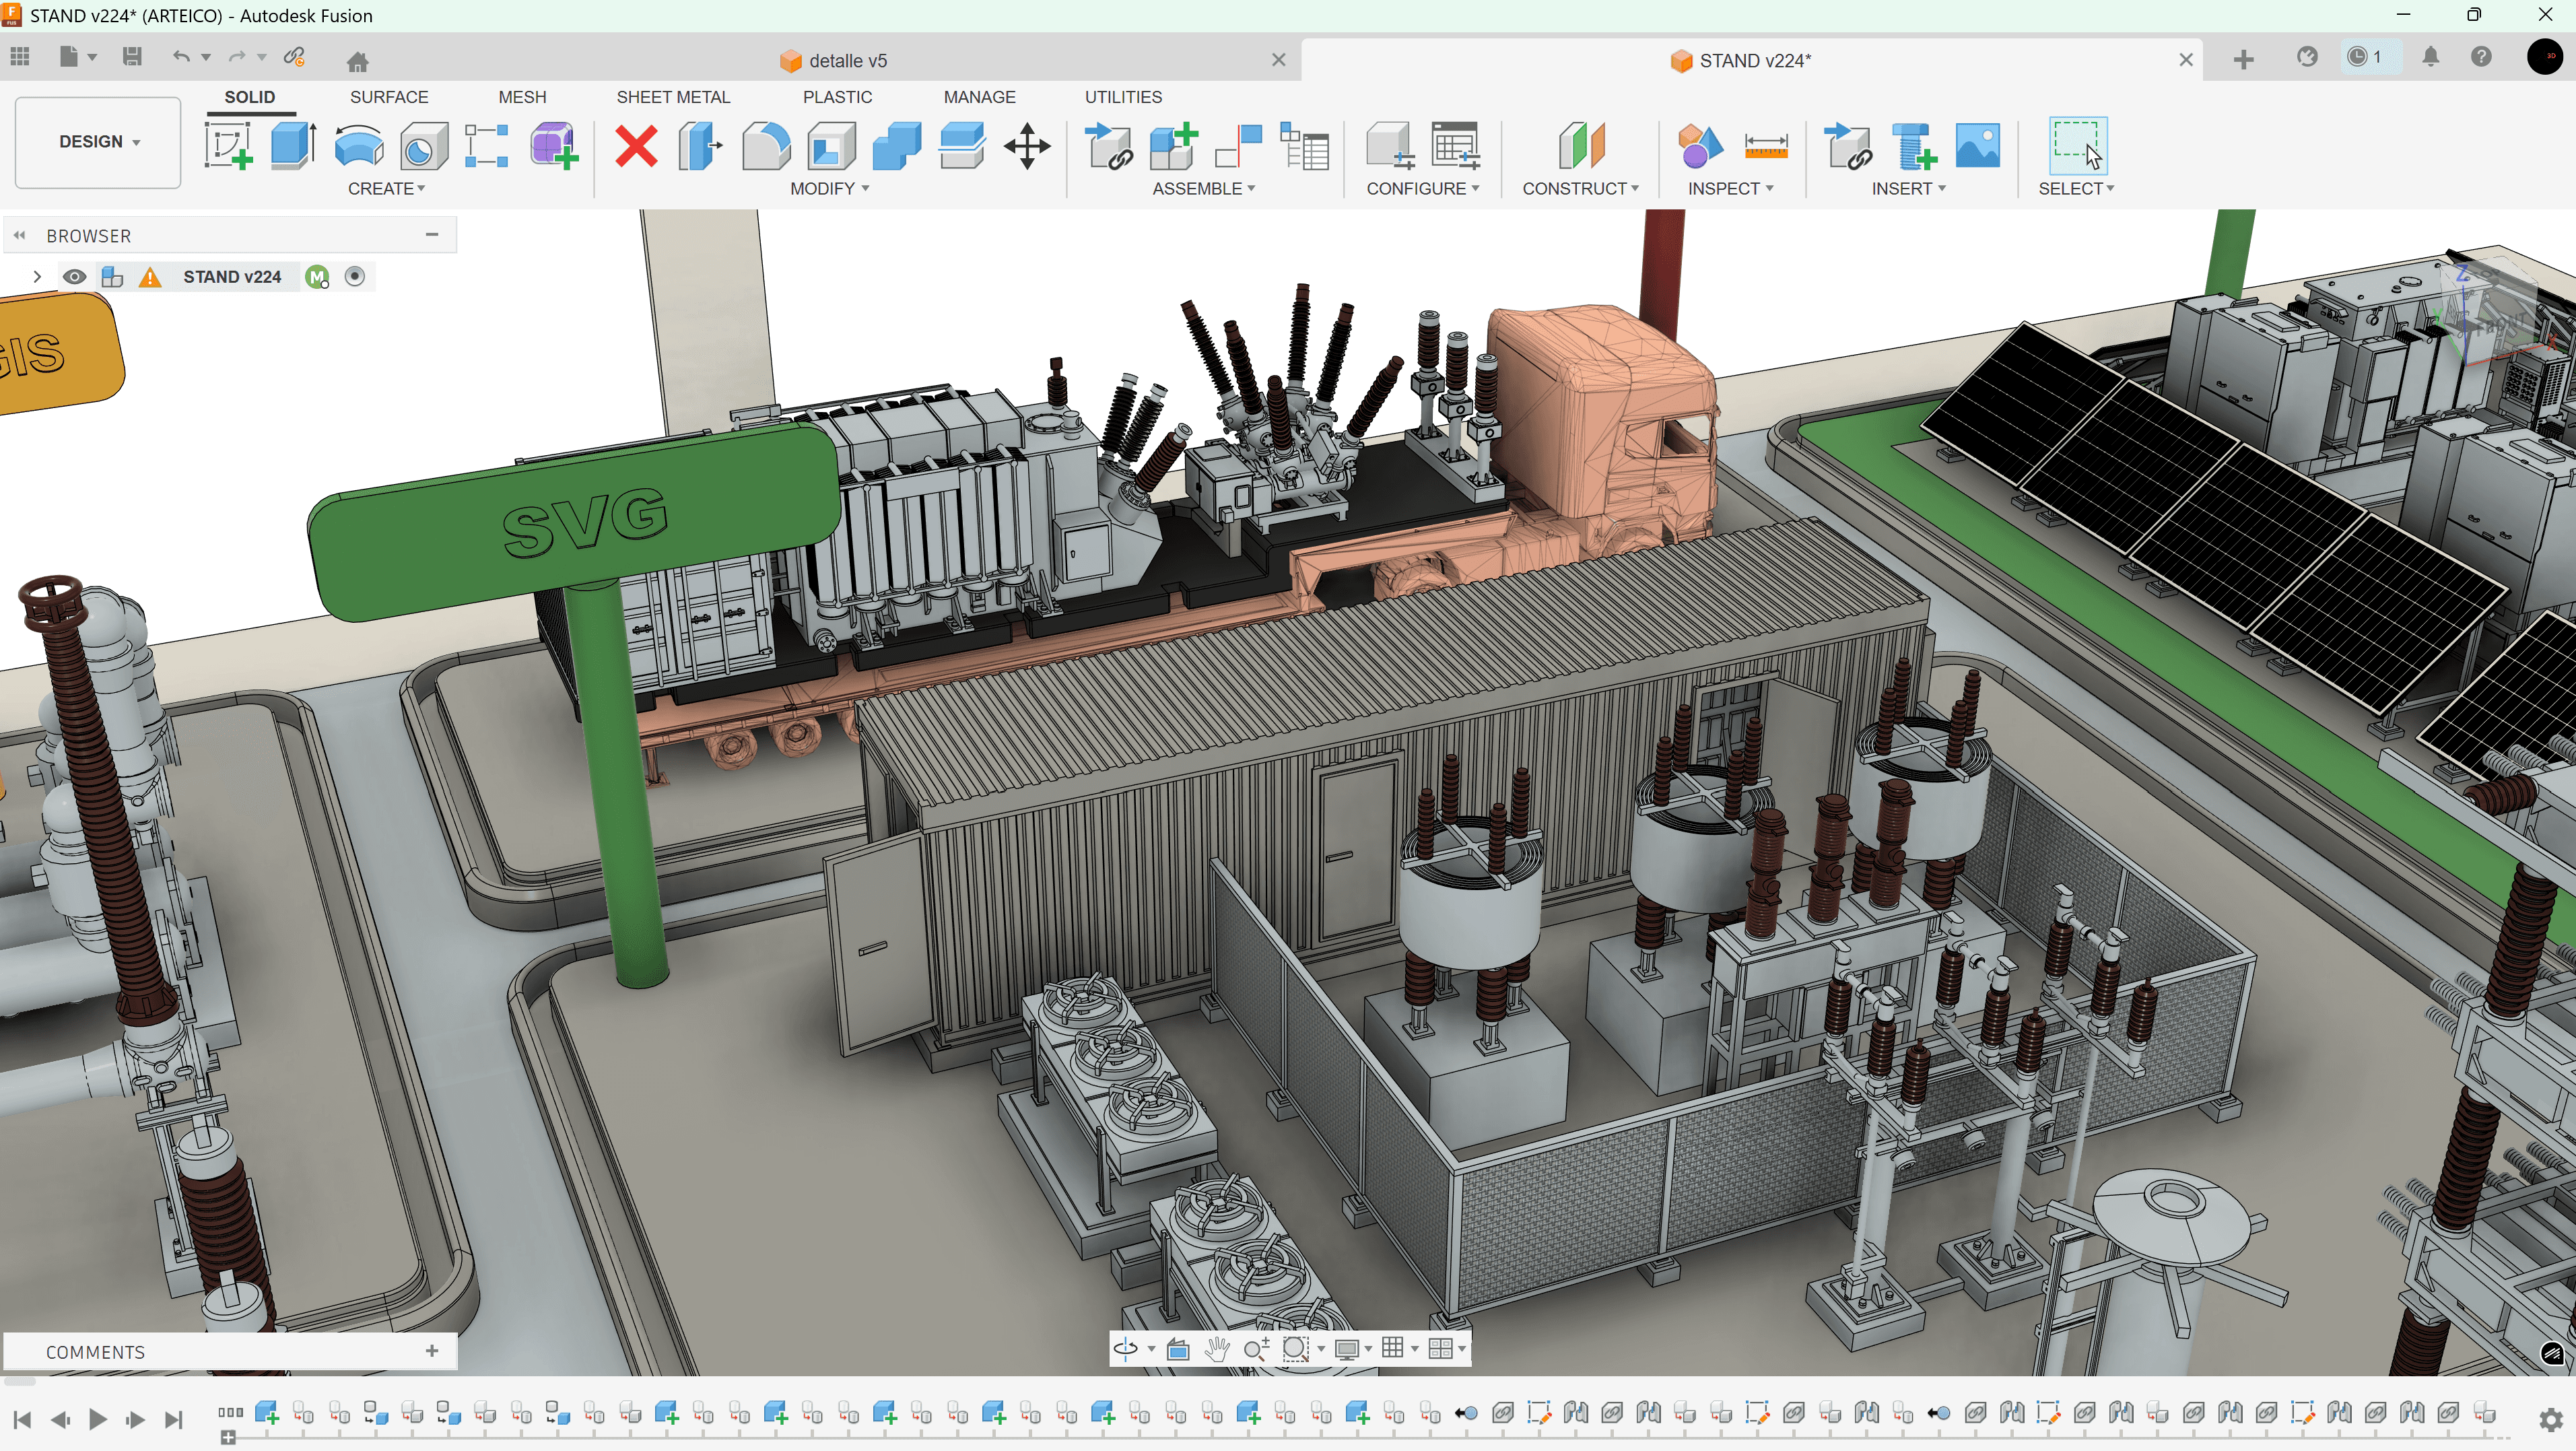Collapse the Browser panel with minus
The width and height of the screenshot is (2576, 1451).
(x=432, y=235)
